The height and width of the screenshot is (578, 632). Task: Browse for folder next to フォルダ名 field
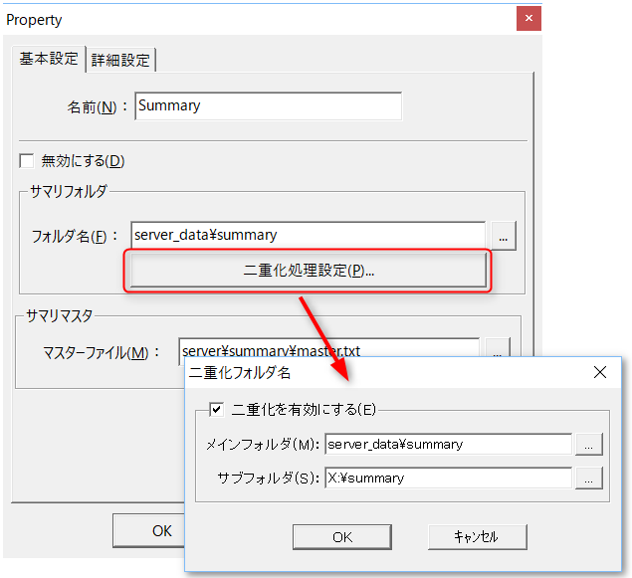[x=504, y=237]
